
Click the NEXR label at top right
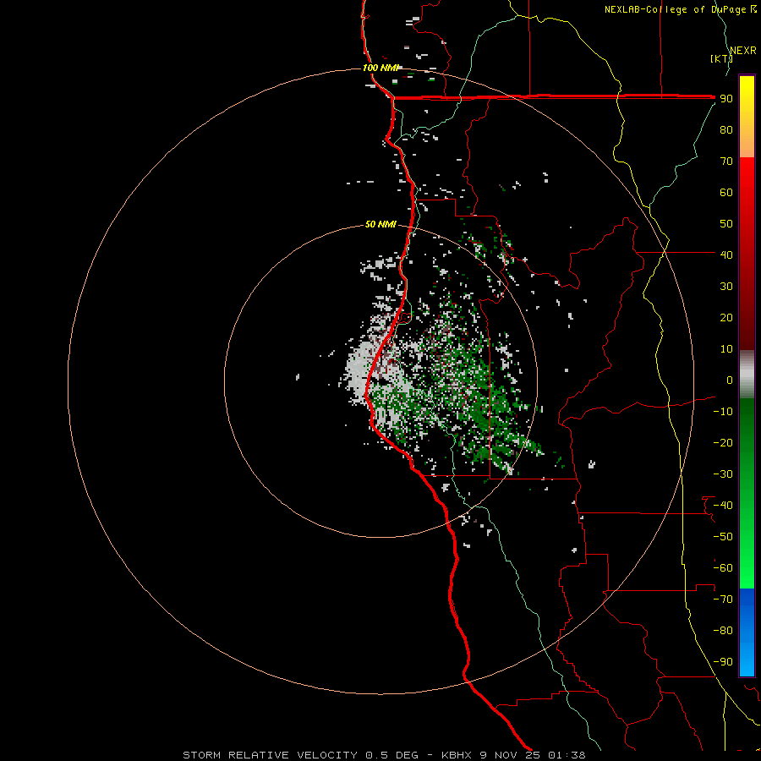743,51
